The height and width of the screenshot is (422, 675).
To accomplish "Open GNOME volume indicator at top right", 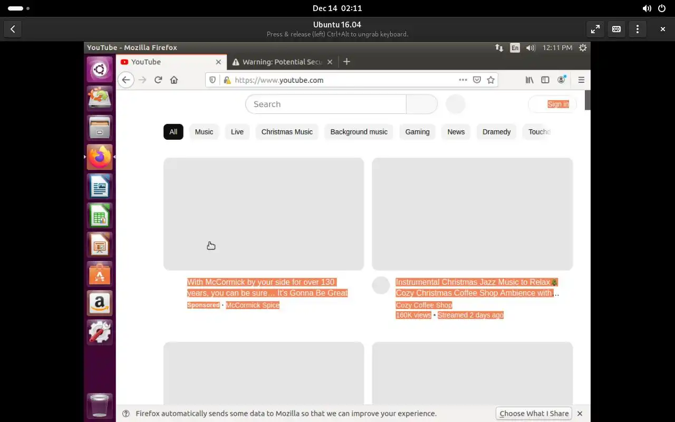I will [647, 8].
